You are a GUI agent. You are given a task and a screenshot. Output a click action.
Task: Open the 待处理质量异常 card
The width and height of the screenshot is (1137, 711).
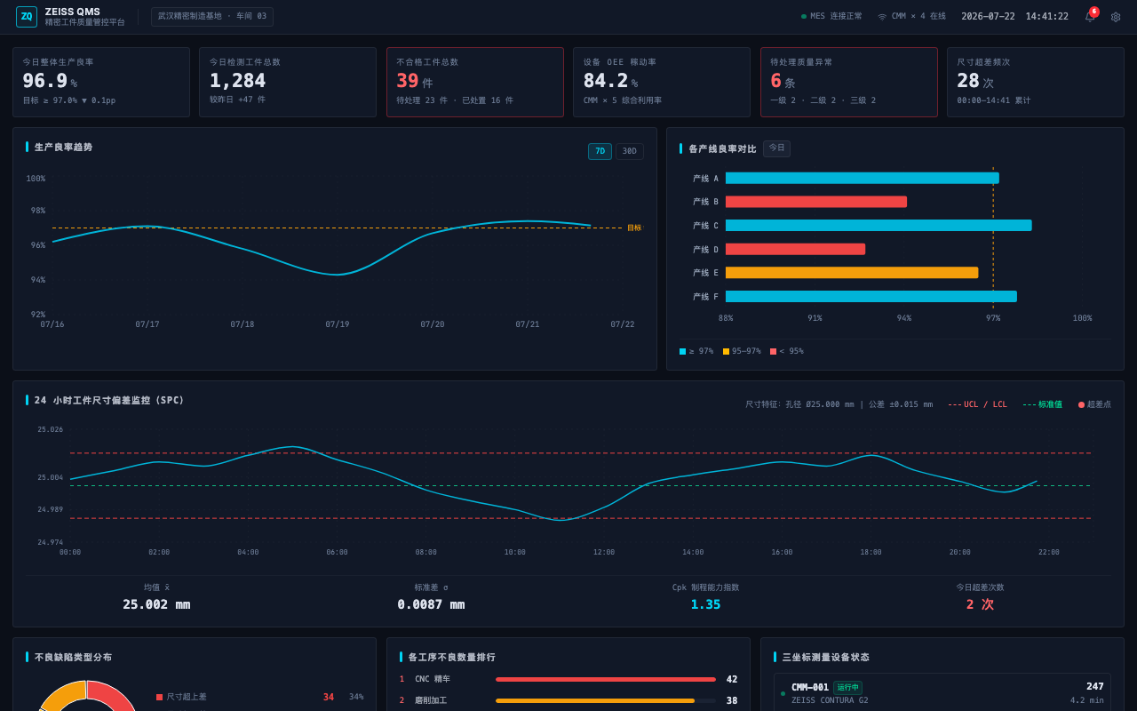point(849,83)
